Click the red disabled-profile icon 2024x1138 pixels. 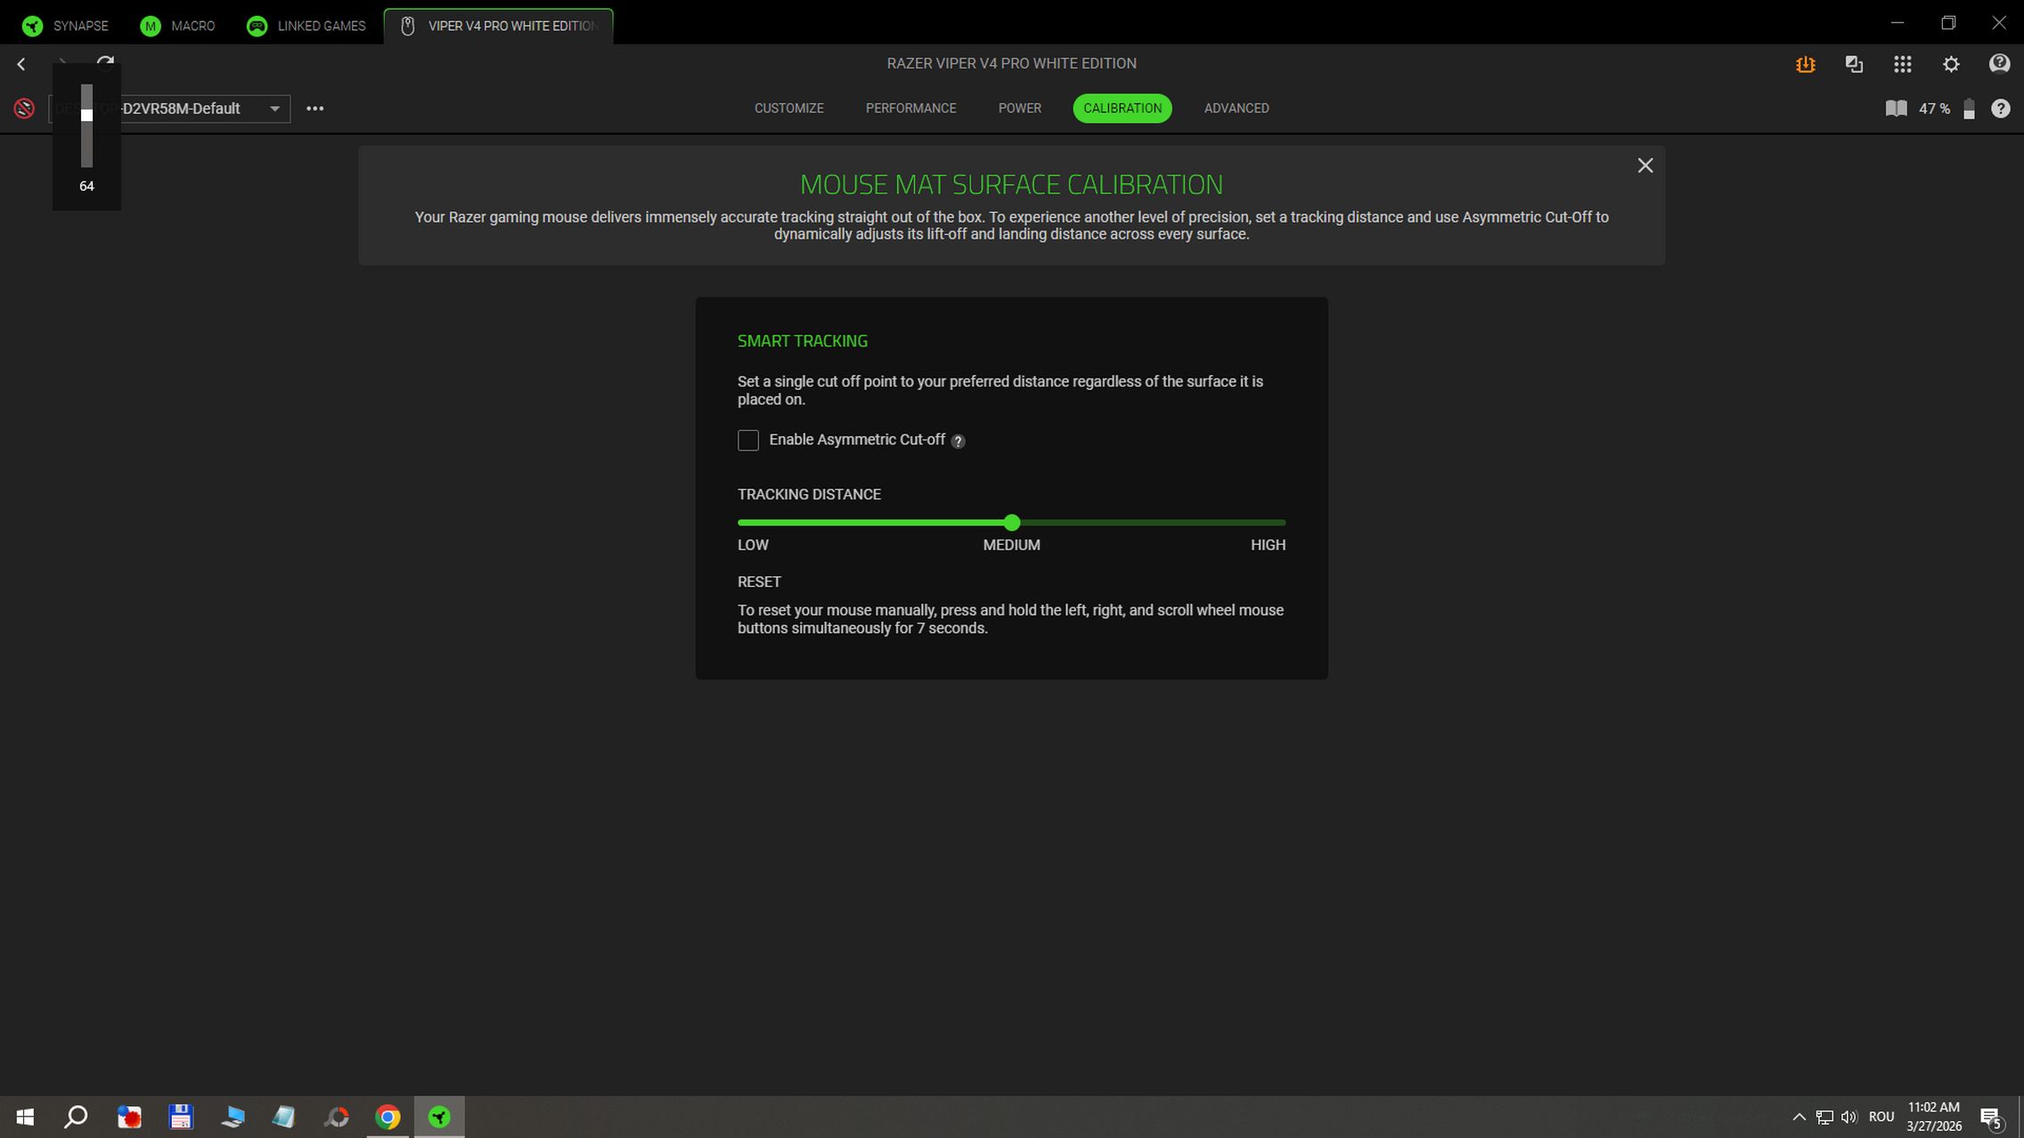click(x=24, y=109)
